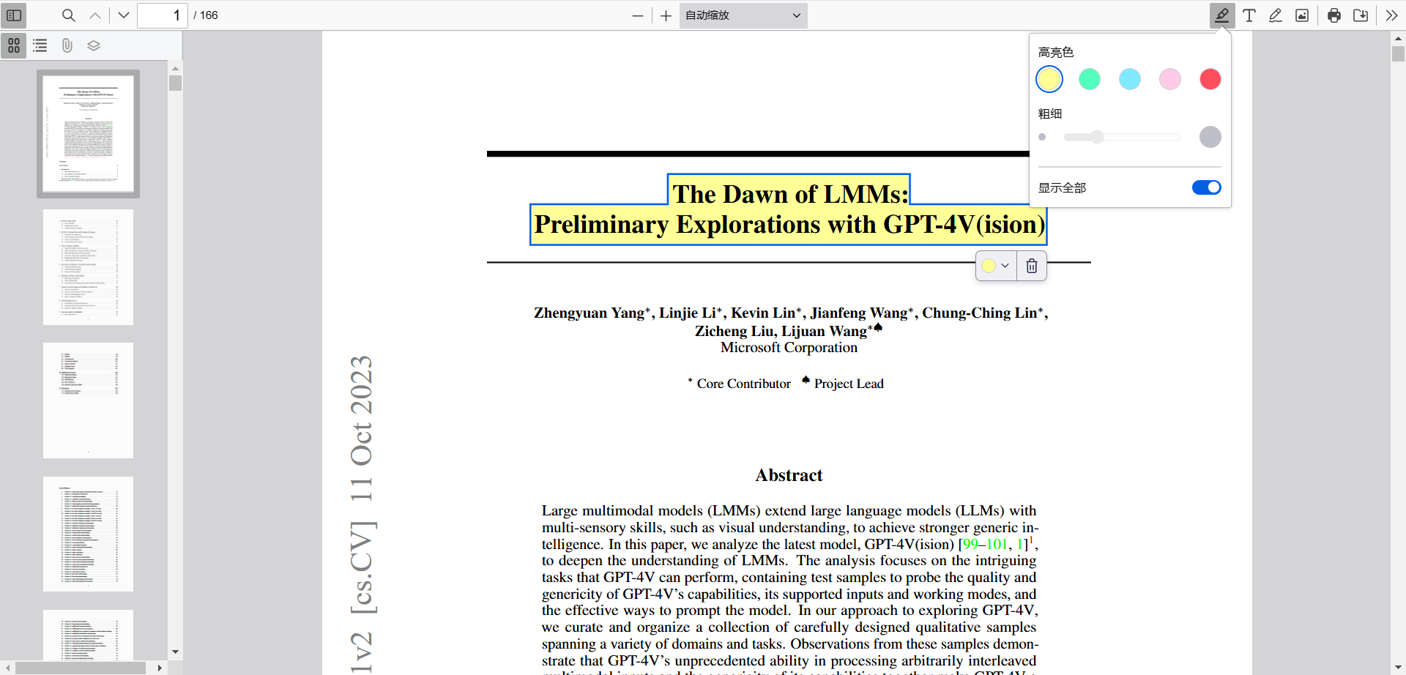Show thumbnails view in sidebar
The height and width of the screenshot is (675, 1406).
coord(14,45)
